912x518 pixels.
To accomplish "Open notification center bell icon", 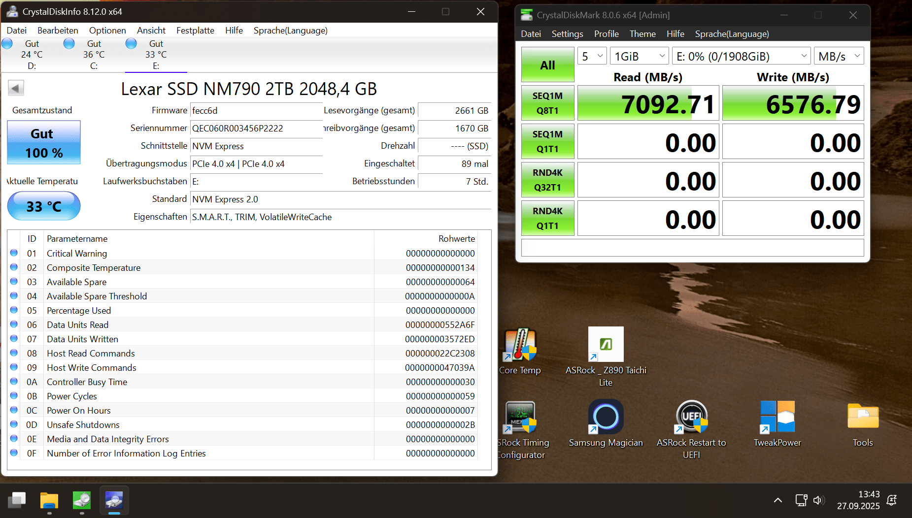I will 892,500.
